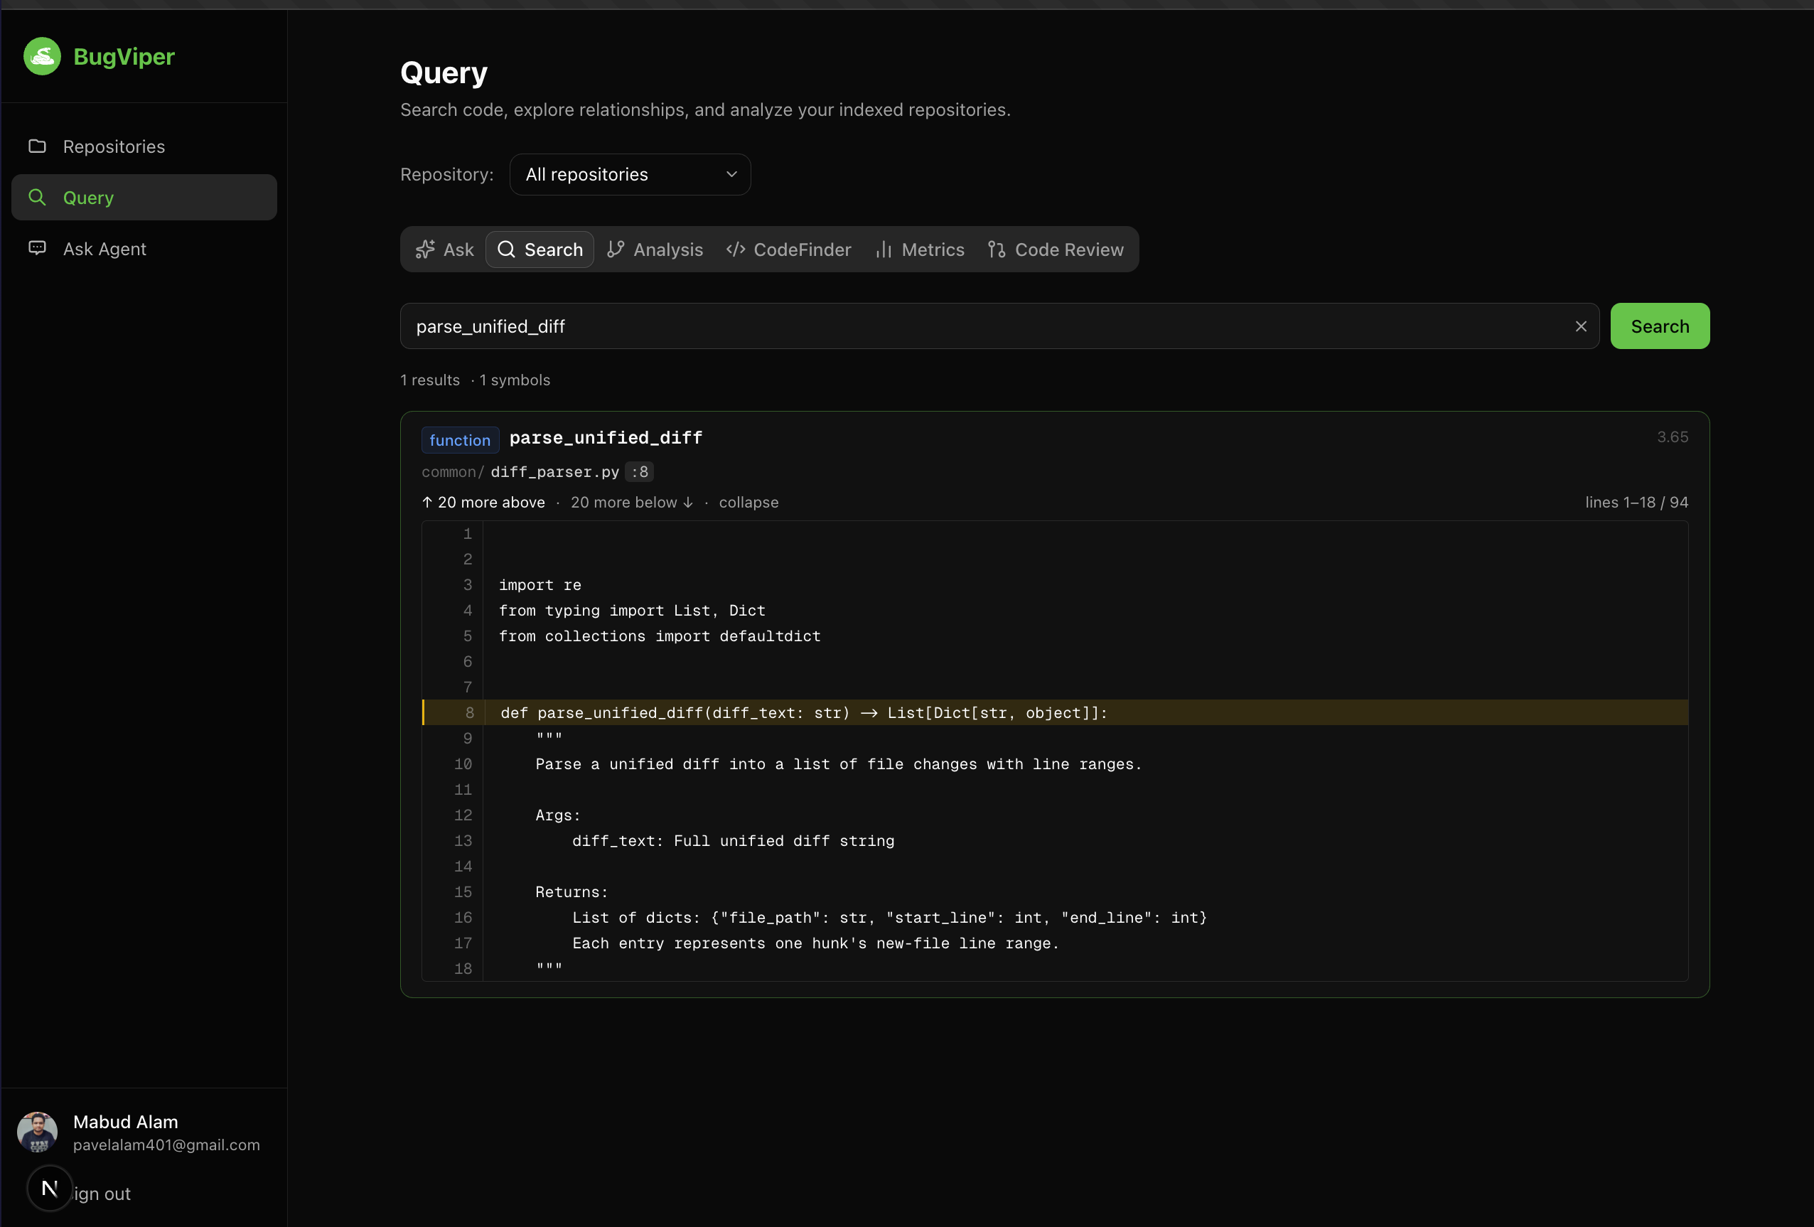Click the code brackets CodeFinder icon
Viewport: 1814px width, 1227px height.
click(x=735, y=249)
